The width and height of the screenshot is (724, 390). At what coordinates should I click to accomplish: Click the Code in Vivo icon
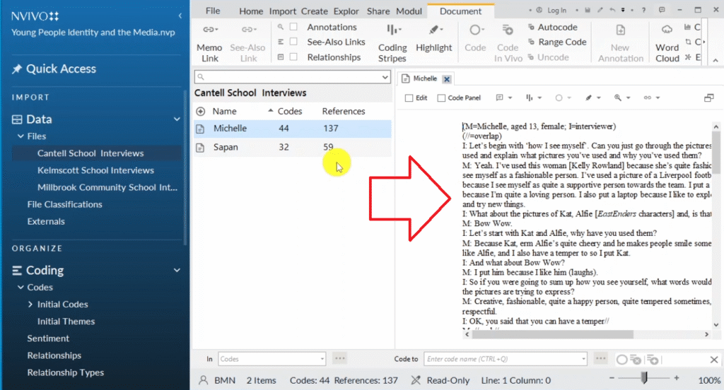click(x=508, y=31)
